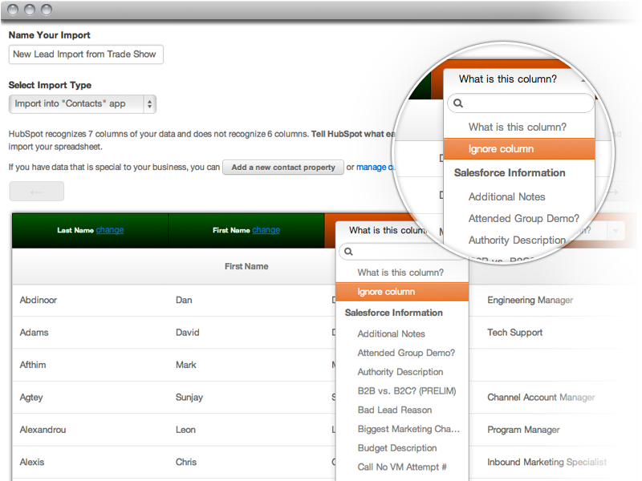Click the Name Your Import text field

click(86, 55)
